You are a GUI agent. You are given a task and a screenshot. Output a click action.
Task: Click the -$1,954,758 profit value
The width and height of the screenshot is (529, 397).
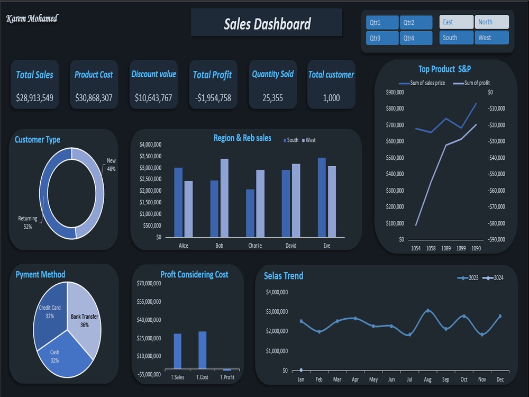[x=213, y=98]
